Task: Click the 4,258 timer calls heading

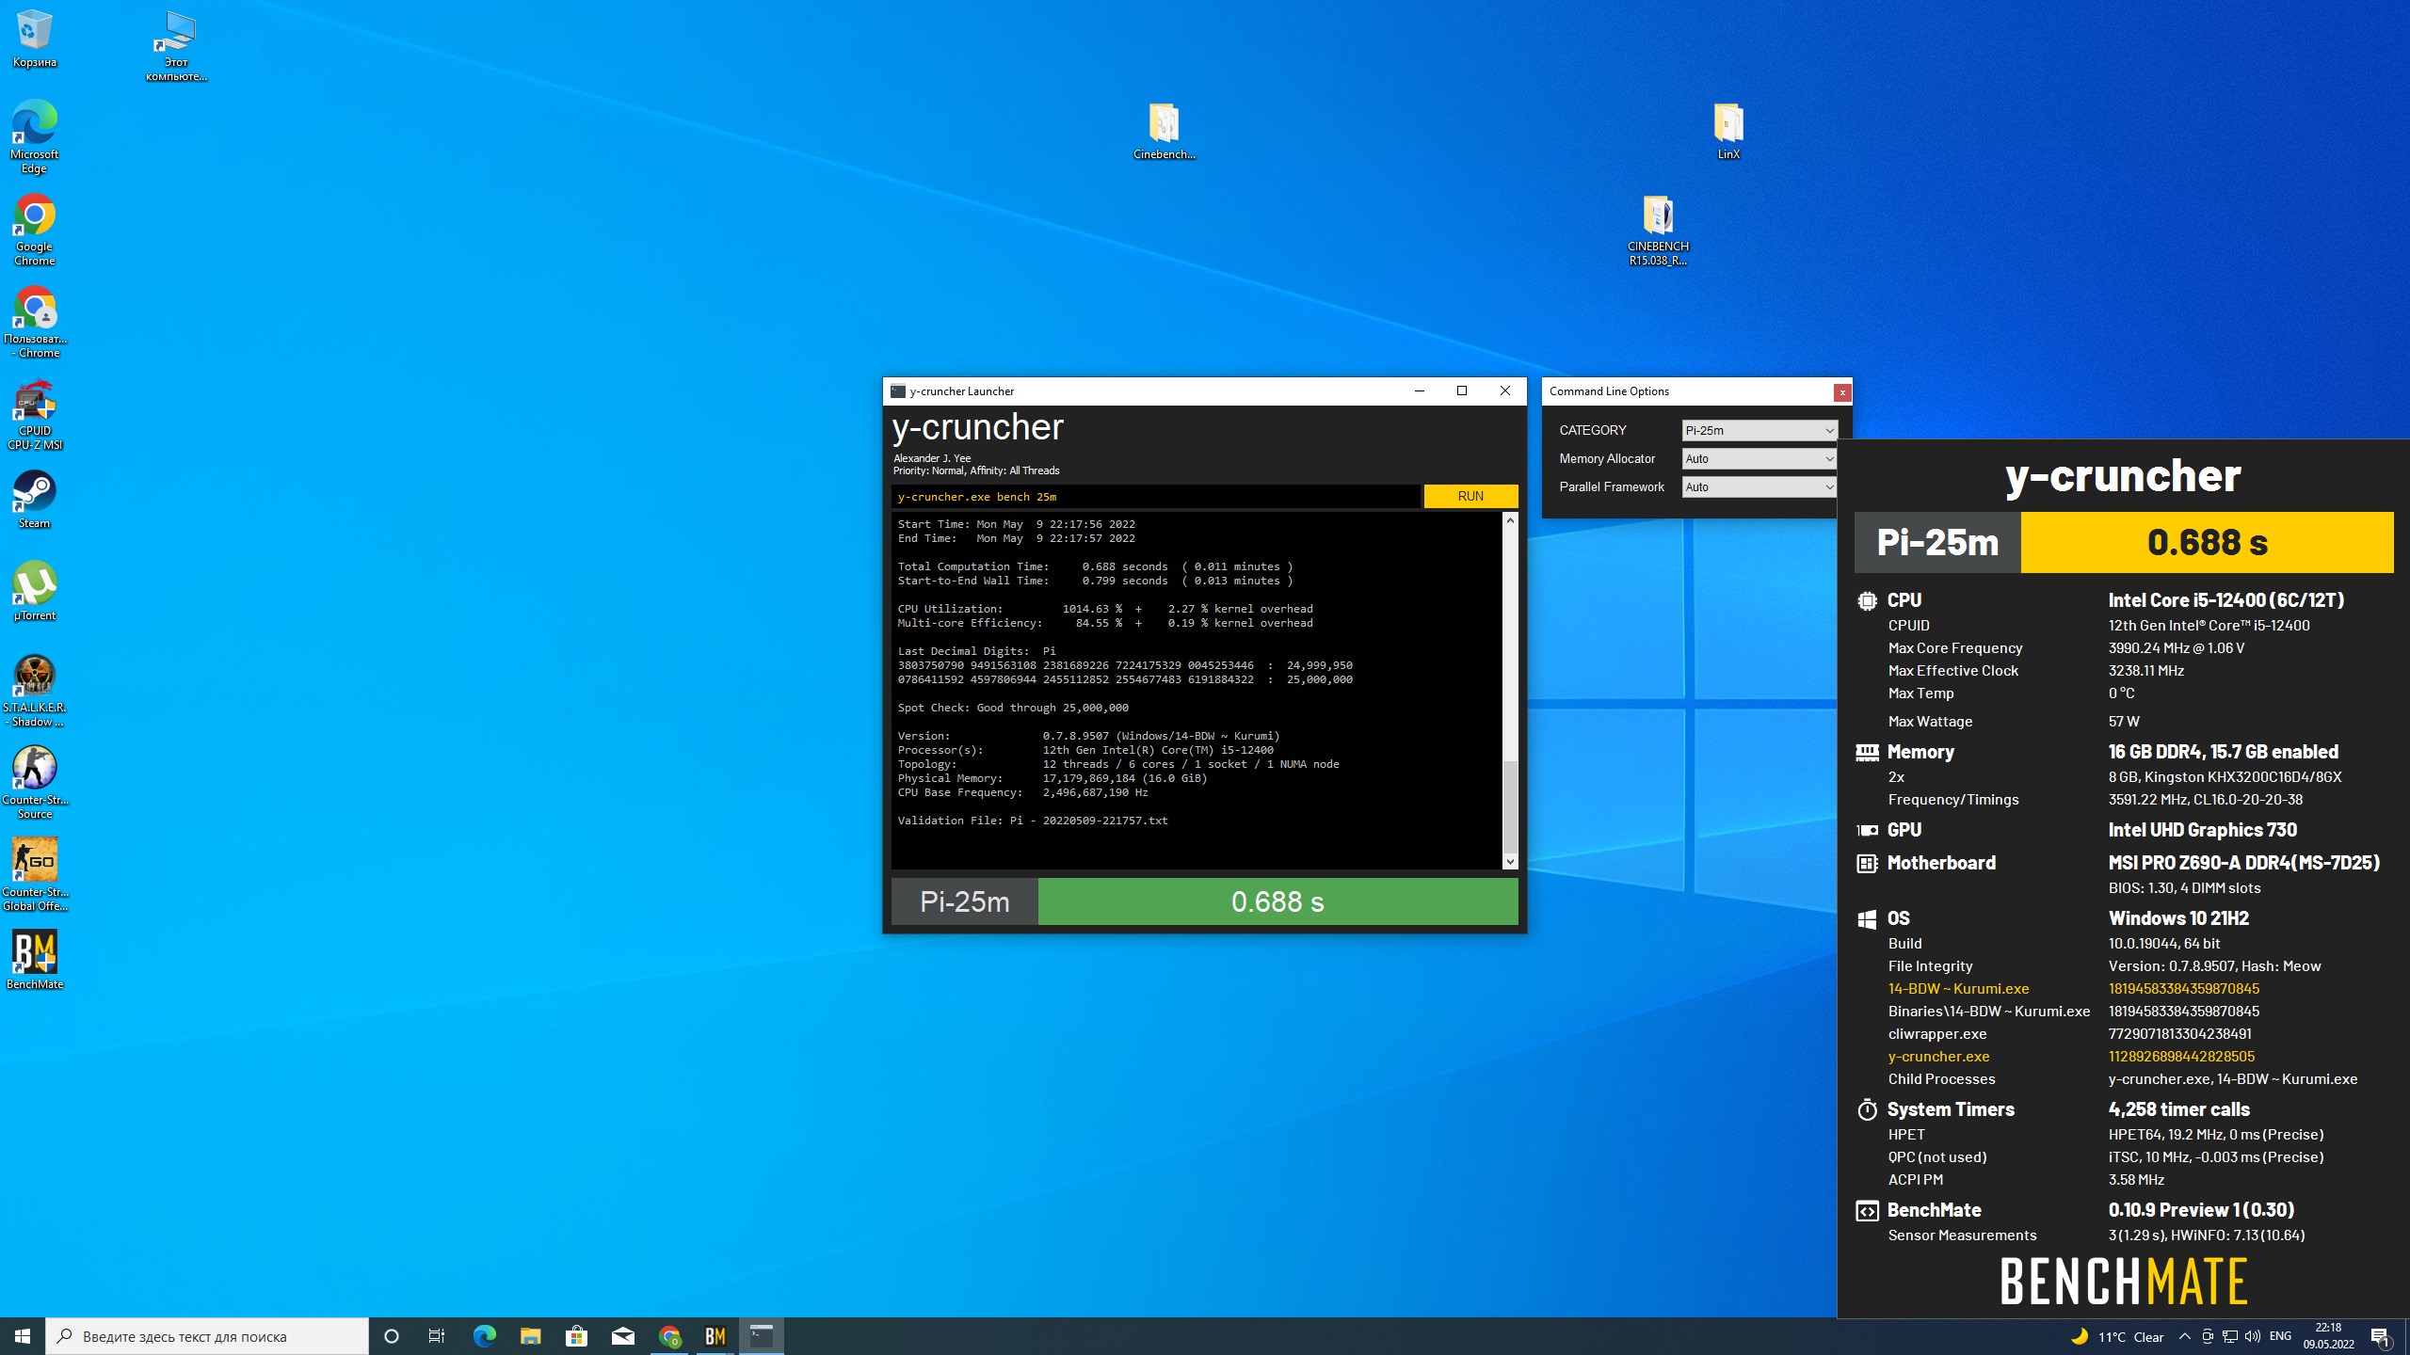Action: pos(2178,1109)
